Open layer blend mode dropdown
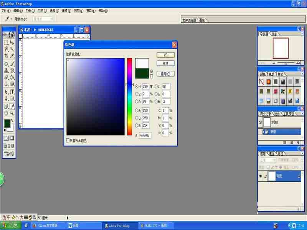Screen dimensions: 307x230 267,160
